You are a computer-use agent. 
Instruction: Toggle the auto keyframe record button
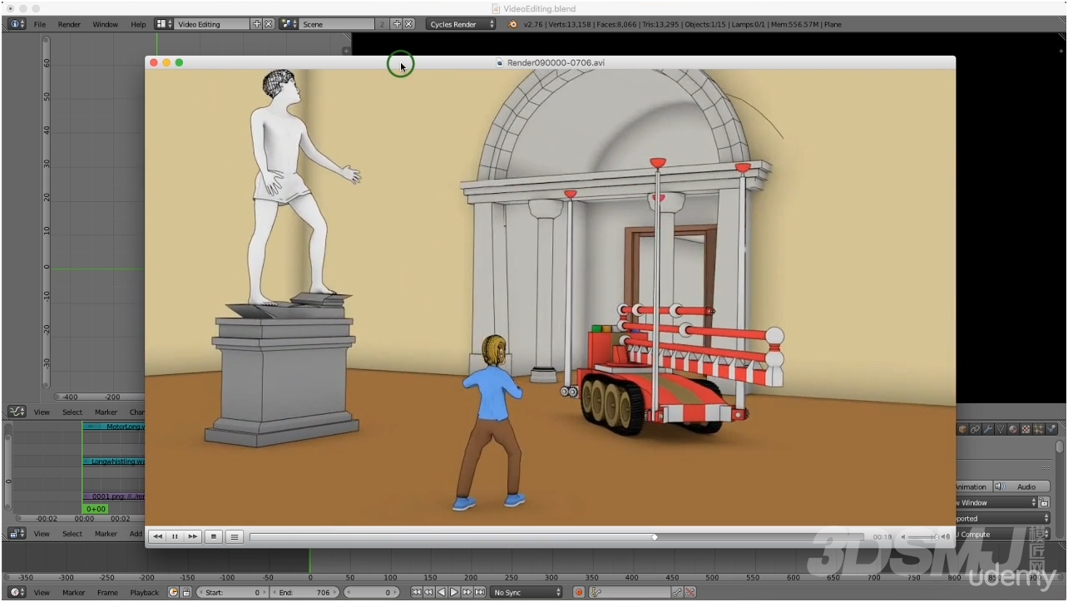click(x=579, y=592)
